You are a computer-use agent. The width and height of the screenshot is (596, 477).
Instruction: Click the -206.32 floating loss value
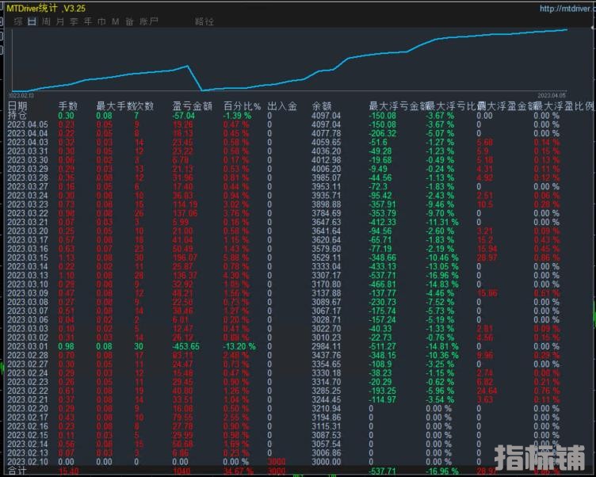[x=383, y=133]
